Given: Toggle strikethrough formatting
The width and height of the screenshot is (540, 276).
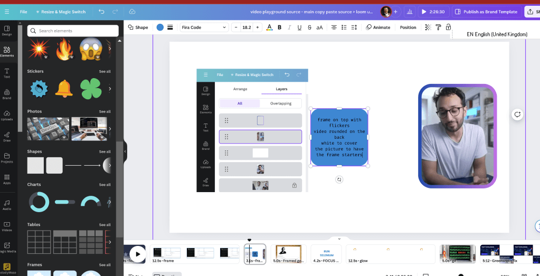Looking at the screenshot, I should click(x=309, y=27).
